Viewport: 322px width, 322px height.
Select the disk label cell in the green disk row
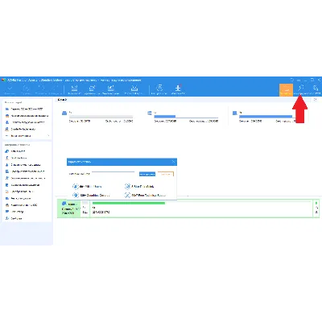tap(69, 208)
